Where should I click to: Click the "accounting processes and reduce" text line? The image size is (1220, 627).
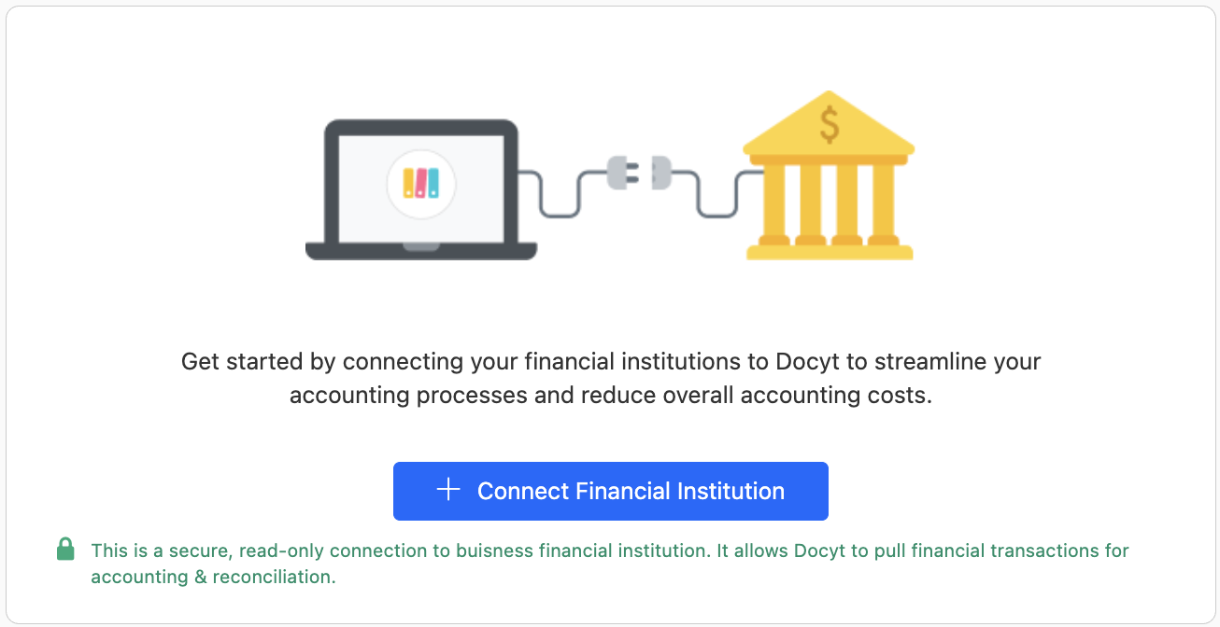point(610,395)
